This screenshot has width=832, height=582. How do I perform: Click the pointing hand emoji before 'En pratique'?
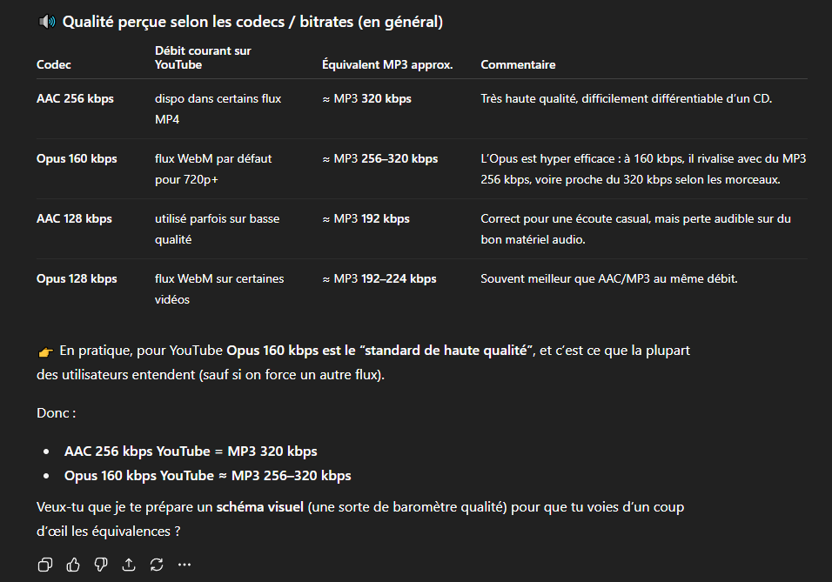click(x=46, y=351)
